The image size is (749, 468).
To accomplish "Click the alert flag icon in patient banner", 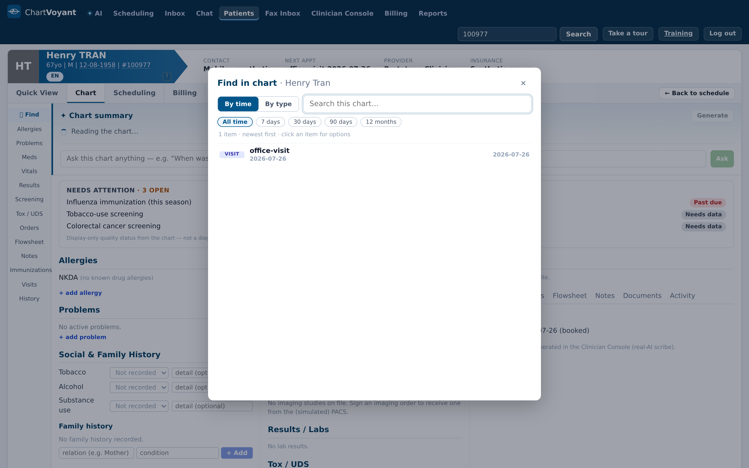I will (x=167, y=76).
